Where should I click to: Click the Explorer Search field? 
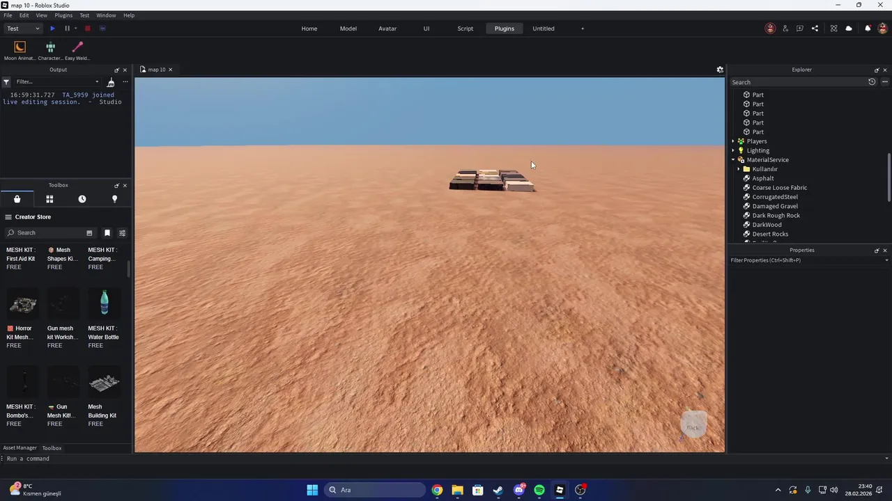click(x=797, y=82)
